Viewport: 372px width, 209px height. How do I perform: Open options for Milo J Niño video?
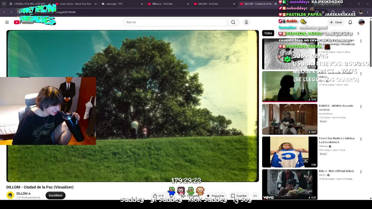[x=361, y=172]
